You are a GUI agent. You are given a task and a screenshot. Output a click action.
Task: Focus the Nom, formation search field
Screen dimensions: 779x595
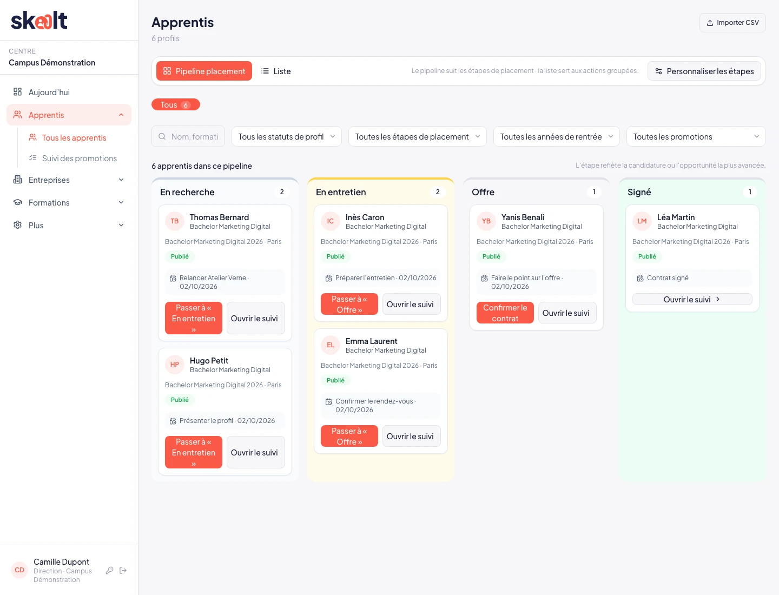tap(188, 136)
